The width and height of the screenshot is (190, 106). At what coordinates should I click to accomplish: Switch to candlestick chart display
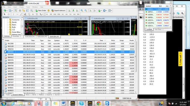point(73,11)
